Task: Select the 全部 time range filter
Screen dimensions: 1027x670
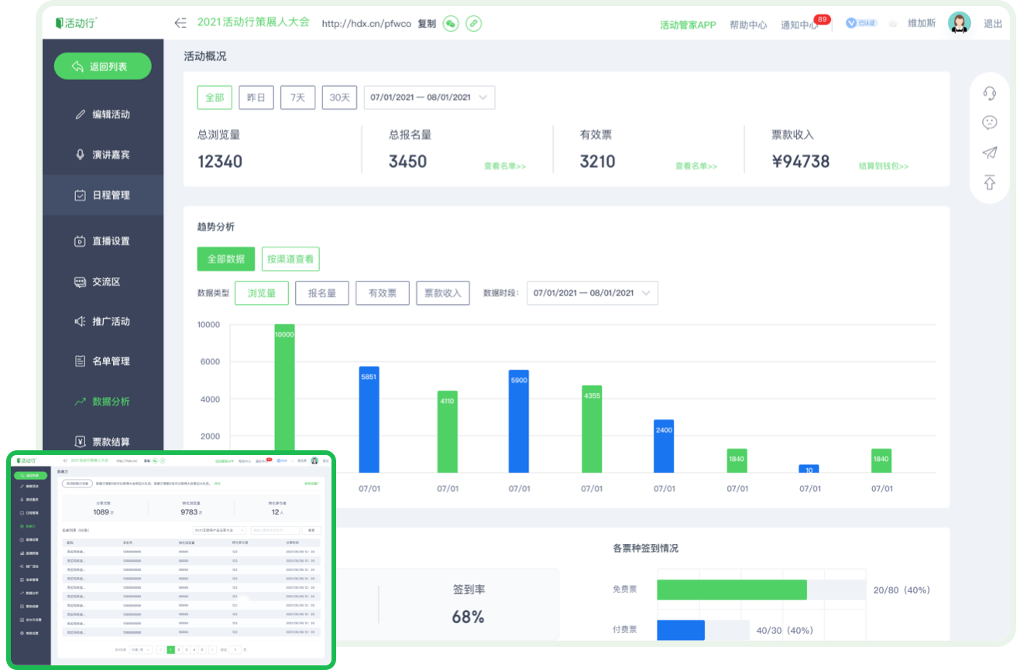Action: click(x=215, y=97)
